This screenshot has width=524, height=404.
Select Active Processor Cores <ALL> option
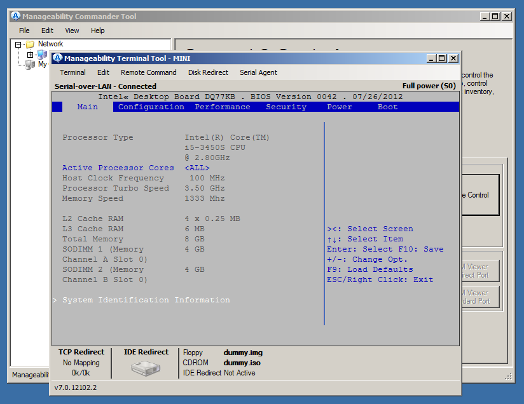pos(197,168)
